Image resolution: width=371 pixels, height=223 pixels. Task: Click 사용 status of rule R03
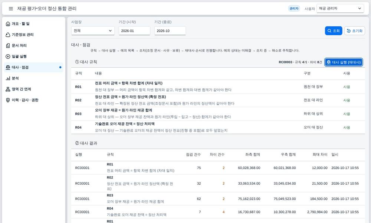pos(347,114)
